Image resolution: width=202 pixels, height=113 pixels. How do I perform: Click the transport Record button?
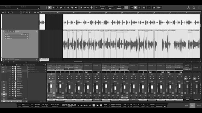click(x=101, y=105)
